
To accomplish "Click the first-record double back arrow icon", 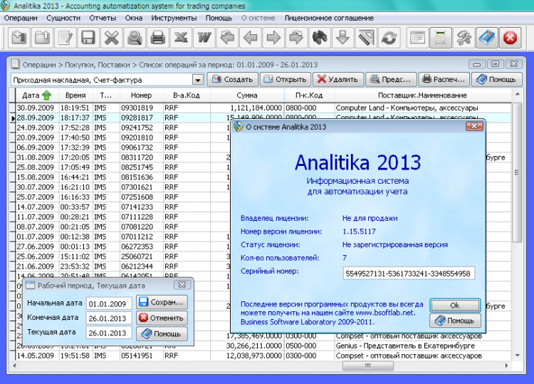I will click(227, 38).
